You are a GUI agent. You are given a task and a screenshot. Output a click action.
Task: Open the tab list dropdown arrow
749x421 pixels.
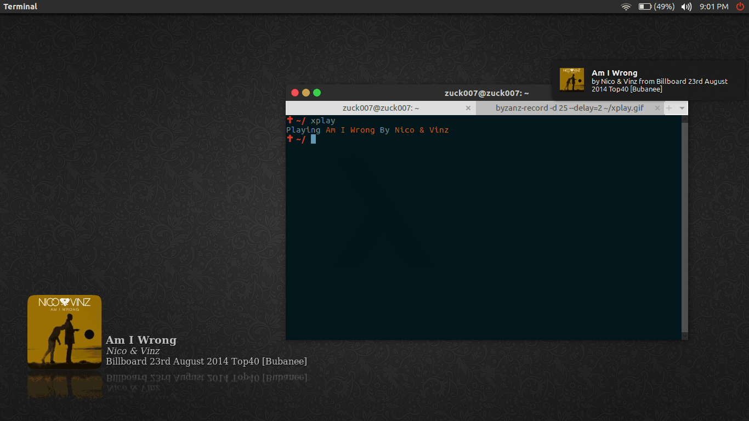[682, 108]
